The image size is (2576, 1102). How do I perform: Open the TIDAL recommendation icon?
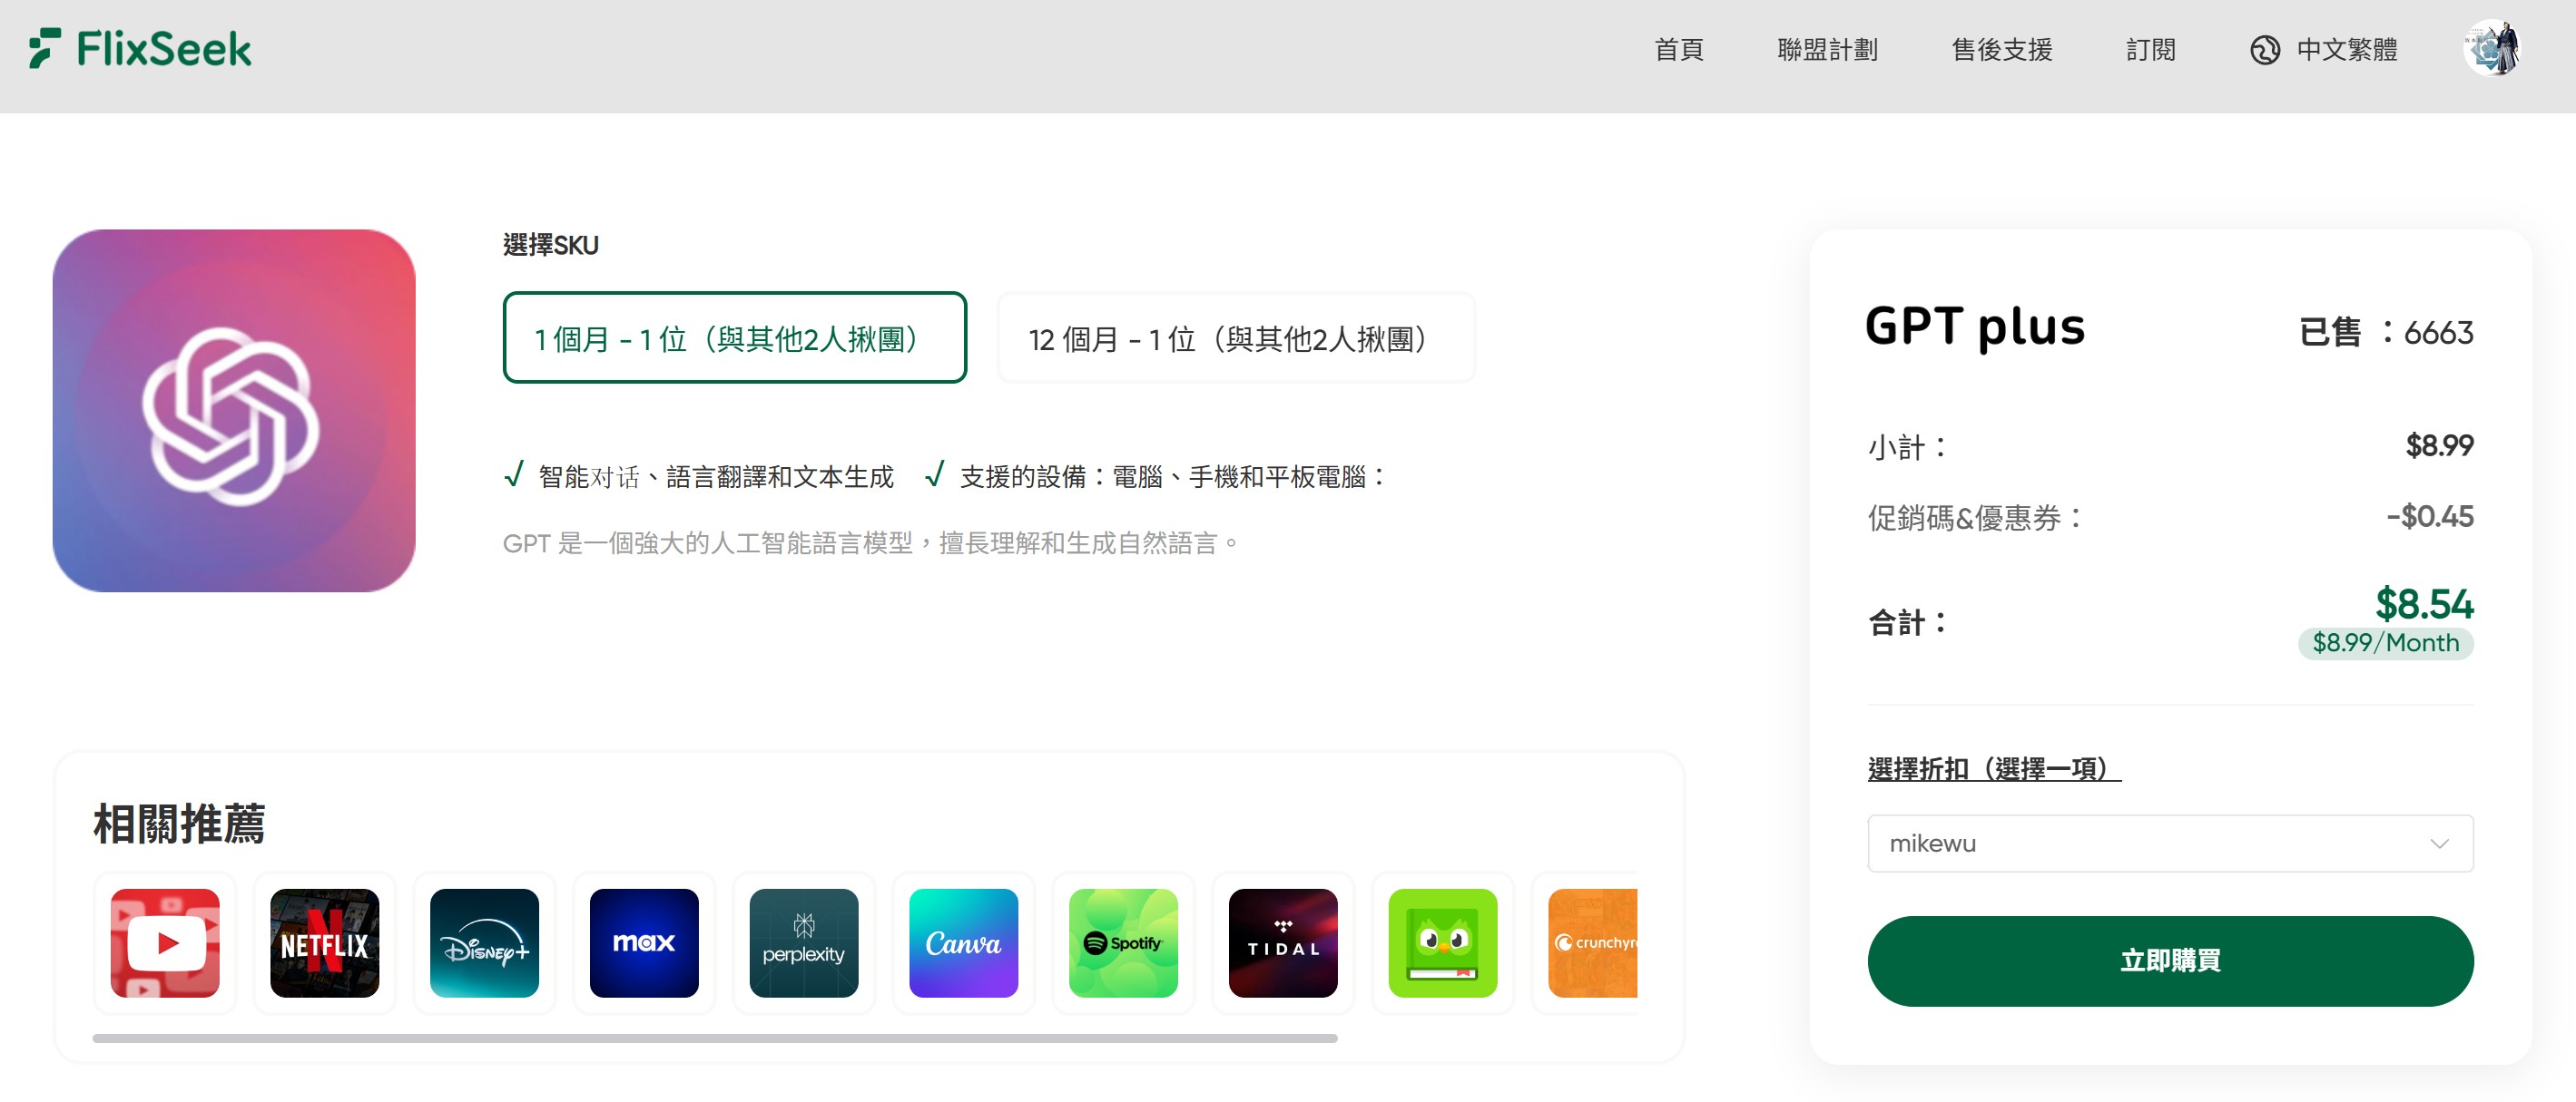pos(1283,942)
